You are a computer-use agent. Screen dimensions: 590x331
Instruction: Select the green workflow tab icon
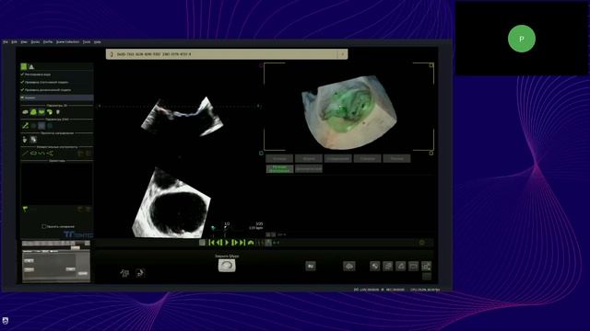[x=24, y=67]
